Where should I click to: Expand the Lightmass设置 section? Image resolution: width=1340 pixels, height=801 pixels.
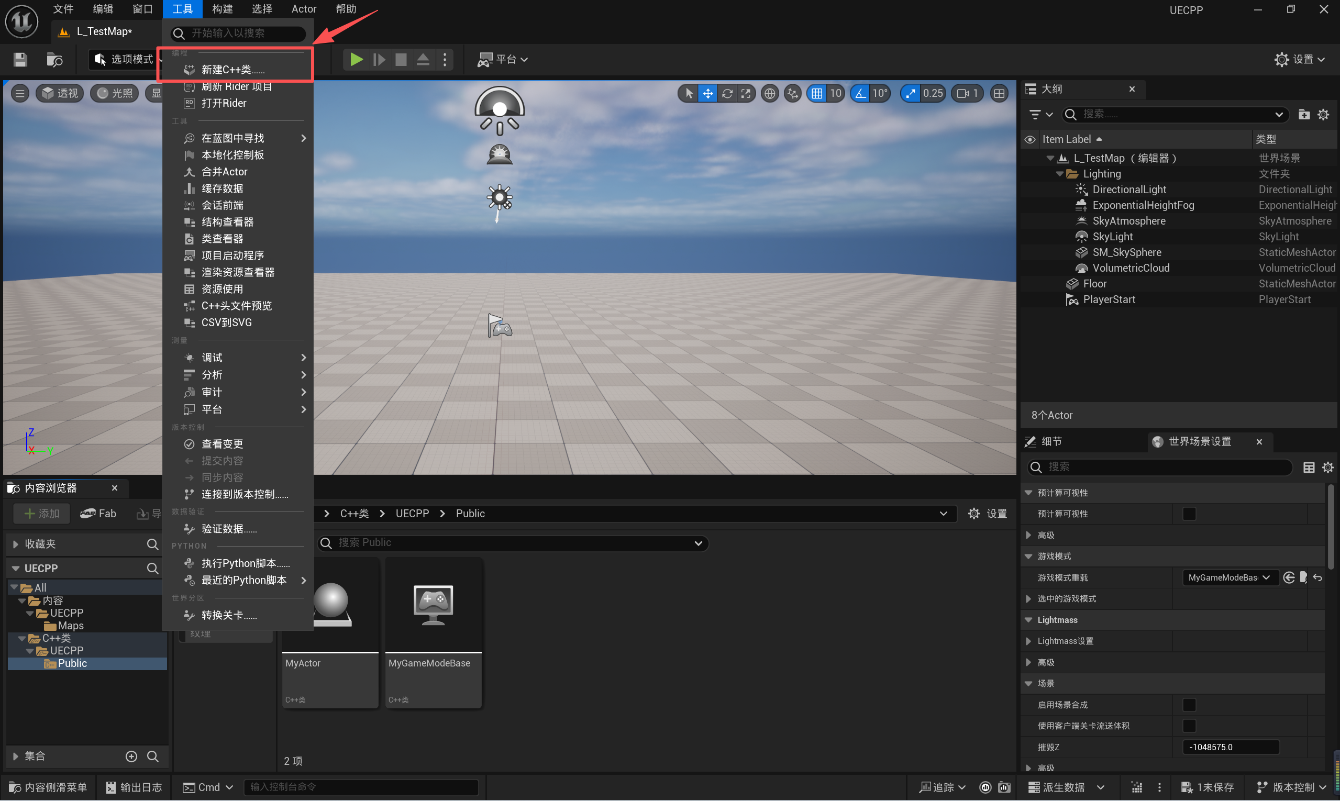pyautogui.click(x=1028, y=641)
